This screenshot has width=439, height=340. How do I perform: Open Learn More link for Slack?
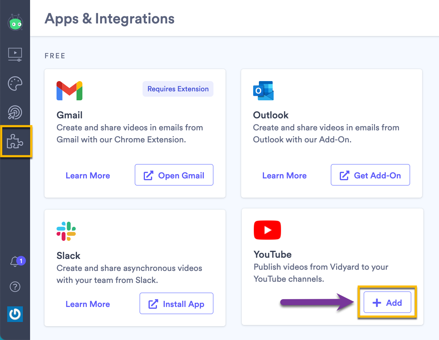(x=88, y=304)
